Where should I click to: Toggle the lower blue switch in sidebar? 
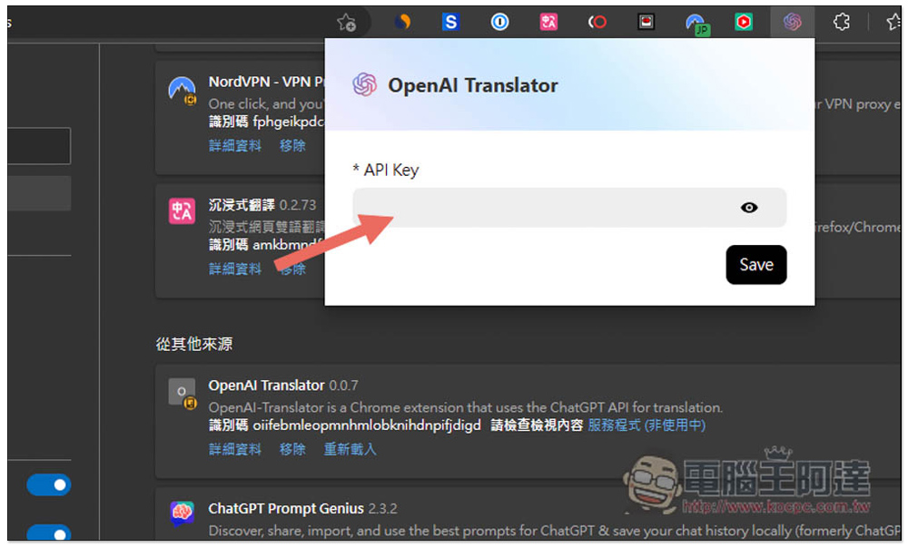coord(49,532)
